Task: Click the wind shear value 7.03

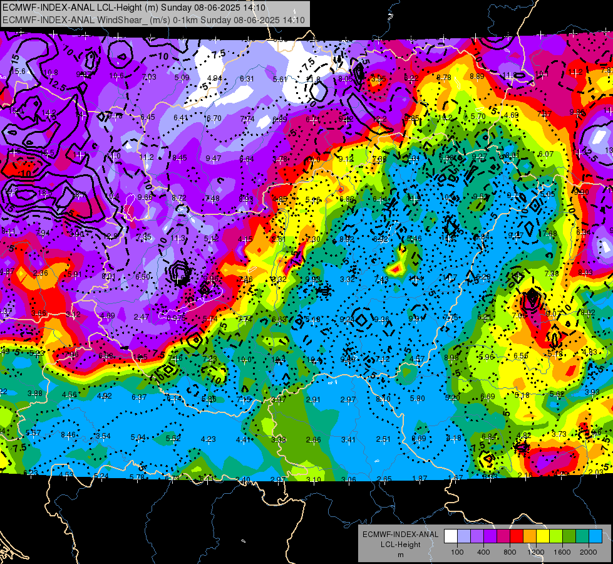Action: point(149,76)
